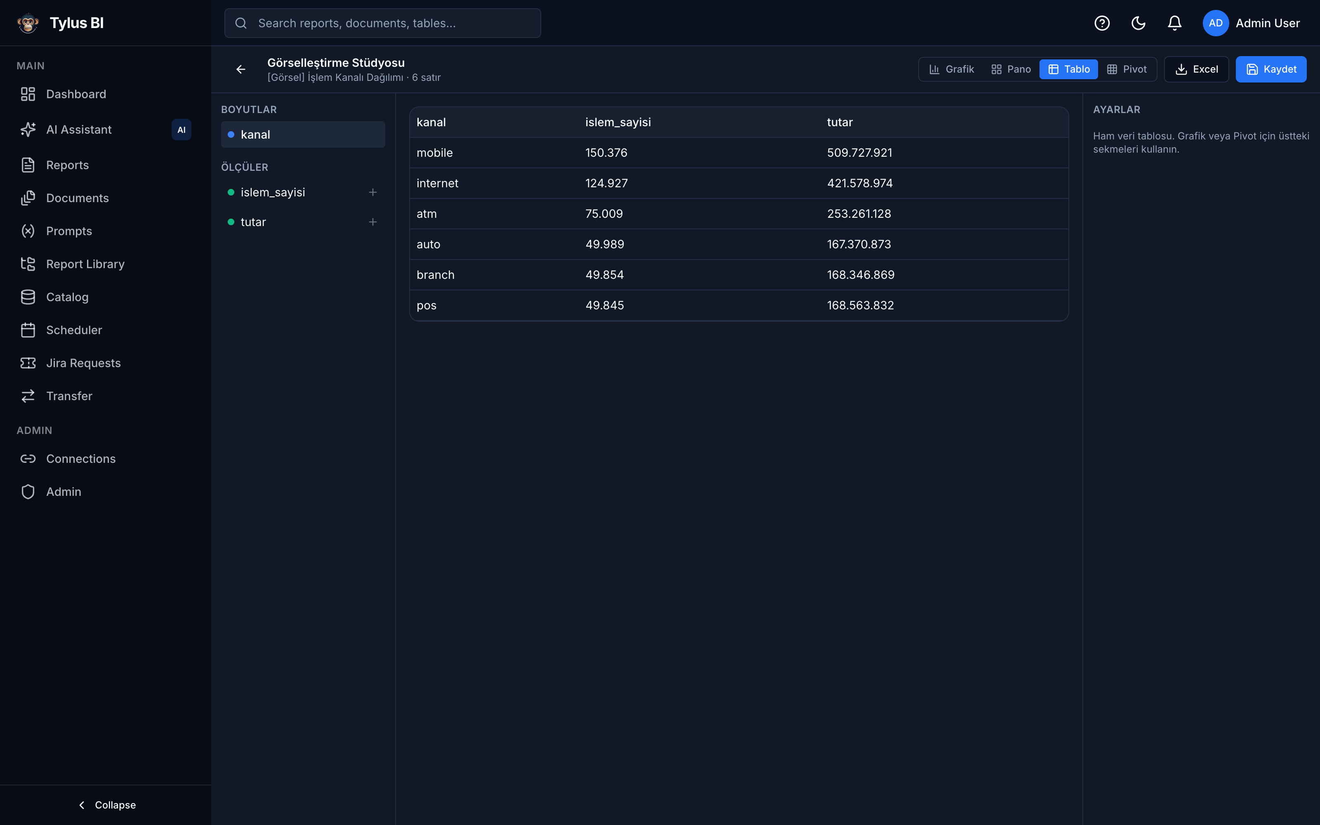Collapse the sidebar

pyautogui.click(x=106, y=805)
